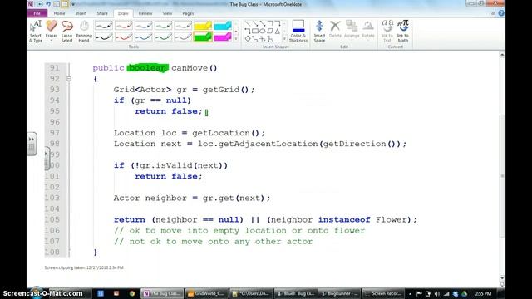Image resolution: width=532 pixels, height=299 pixels.
Task: Click 'canMove()' method name
Action: tap(194, 68)
